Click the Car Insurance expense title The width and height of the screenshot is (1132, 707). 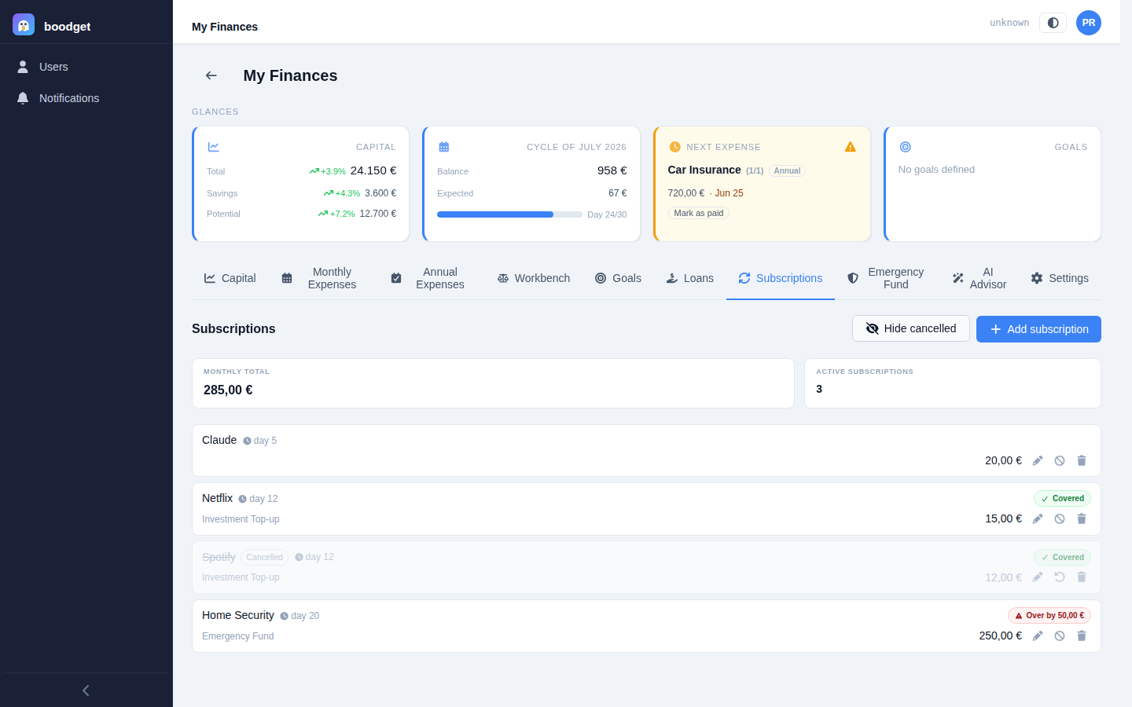click(x=704, y=170)
